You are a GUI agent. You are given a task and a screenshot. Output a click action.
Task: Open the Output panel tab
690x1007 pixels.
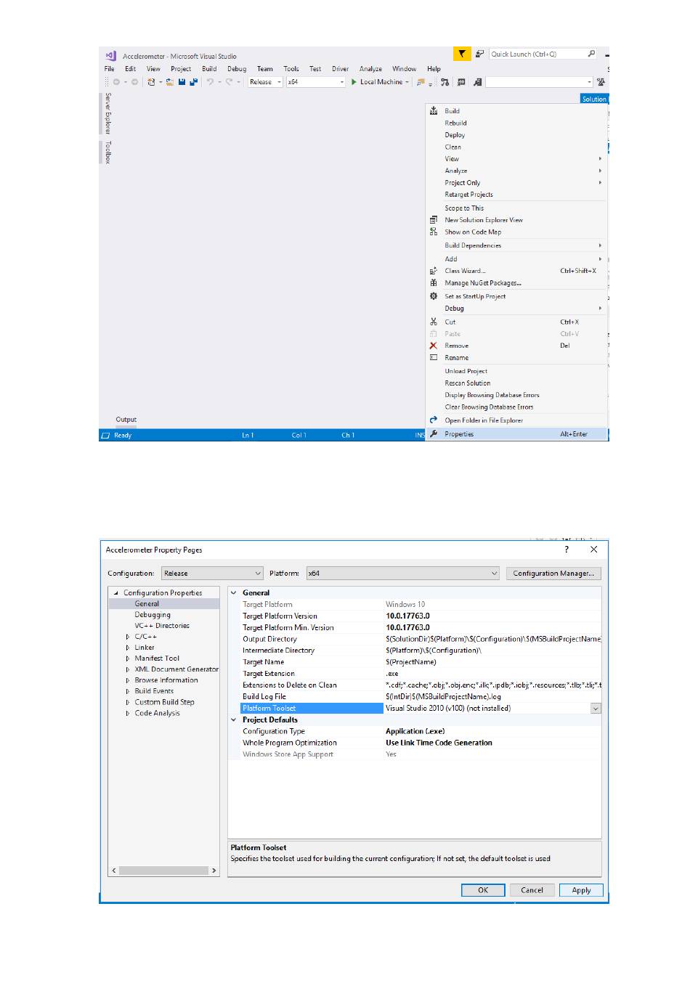tap(126, 420)
